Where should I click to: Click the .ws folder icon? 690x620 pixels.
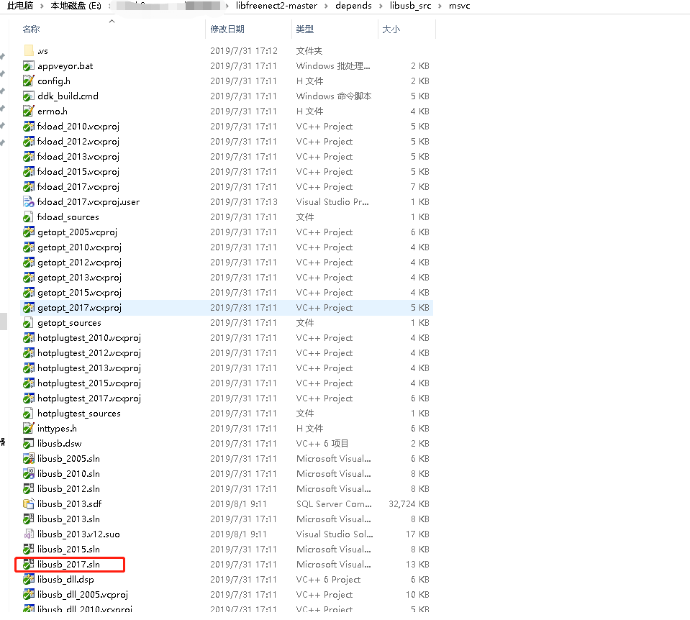click(x=29, y=50)
